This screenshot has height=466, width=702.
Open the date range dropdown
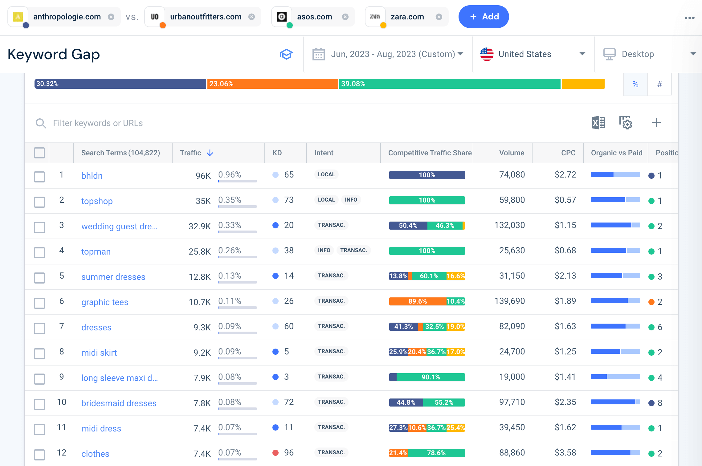pyautogui.click(x=388, y=54)
